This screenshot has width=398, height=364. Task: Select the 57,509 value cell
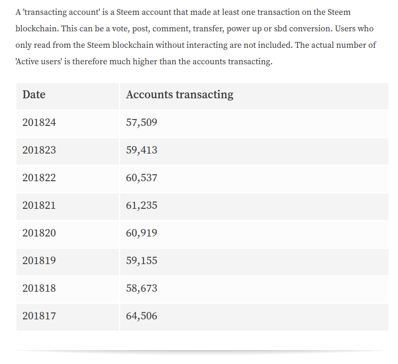pos(254,124)
